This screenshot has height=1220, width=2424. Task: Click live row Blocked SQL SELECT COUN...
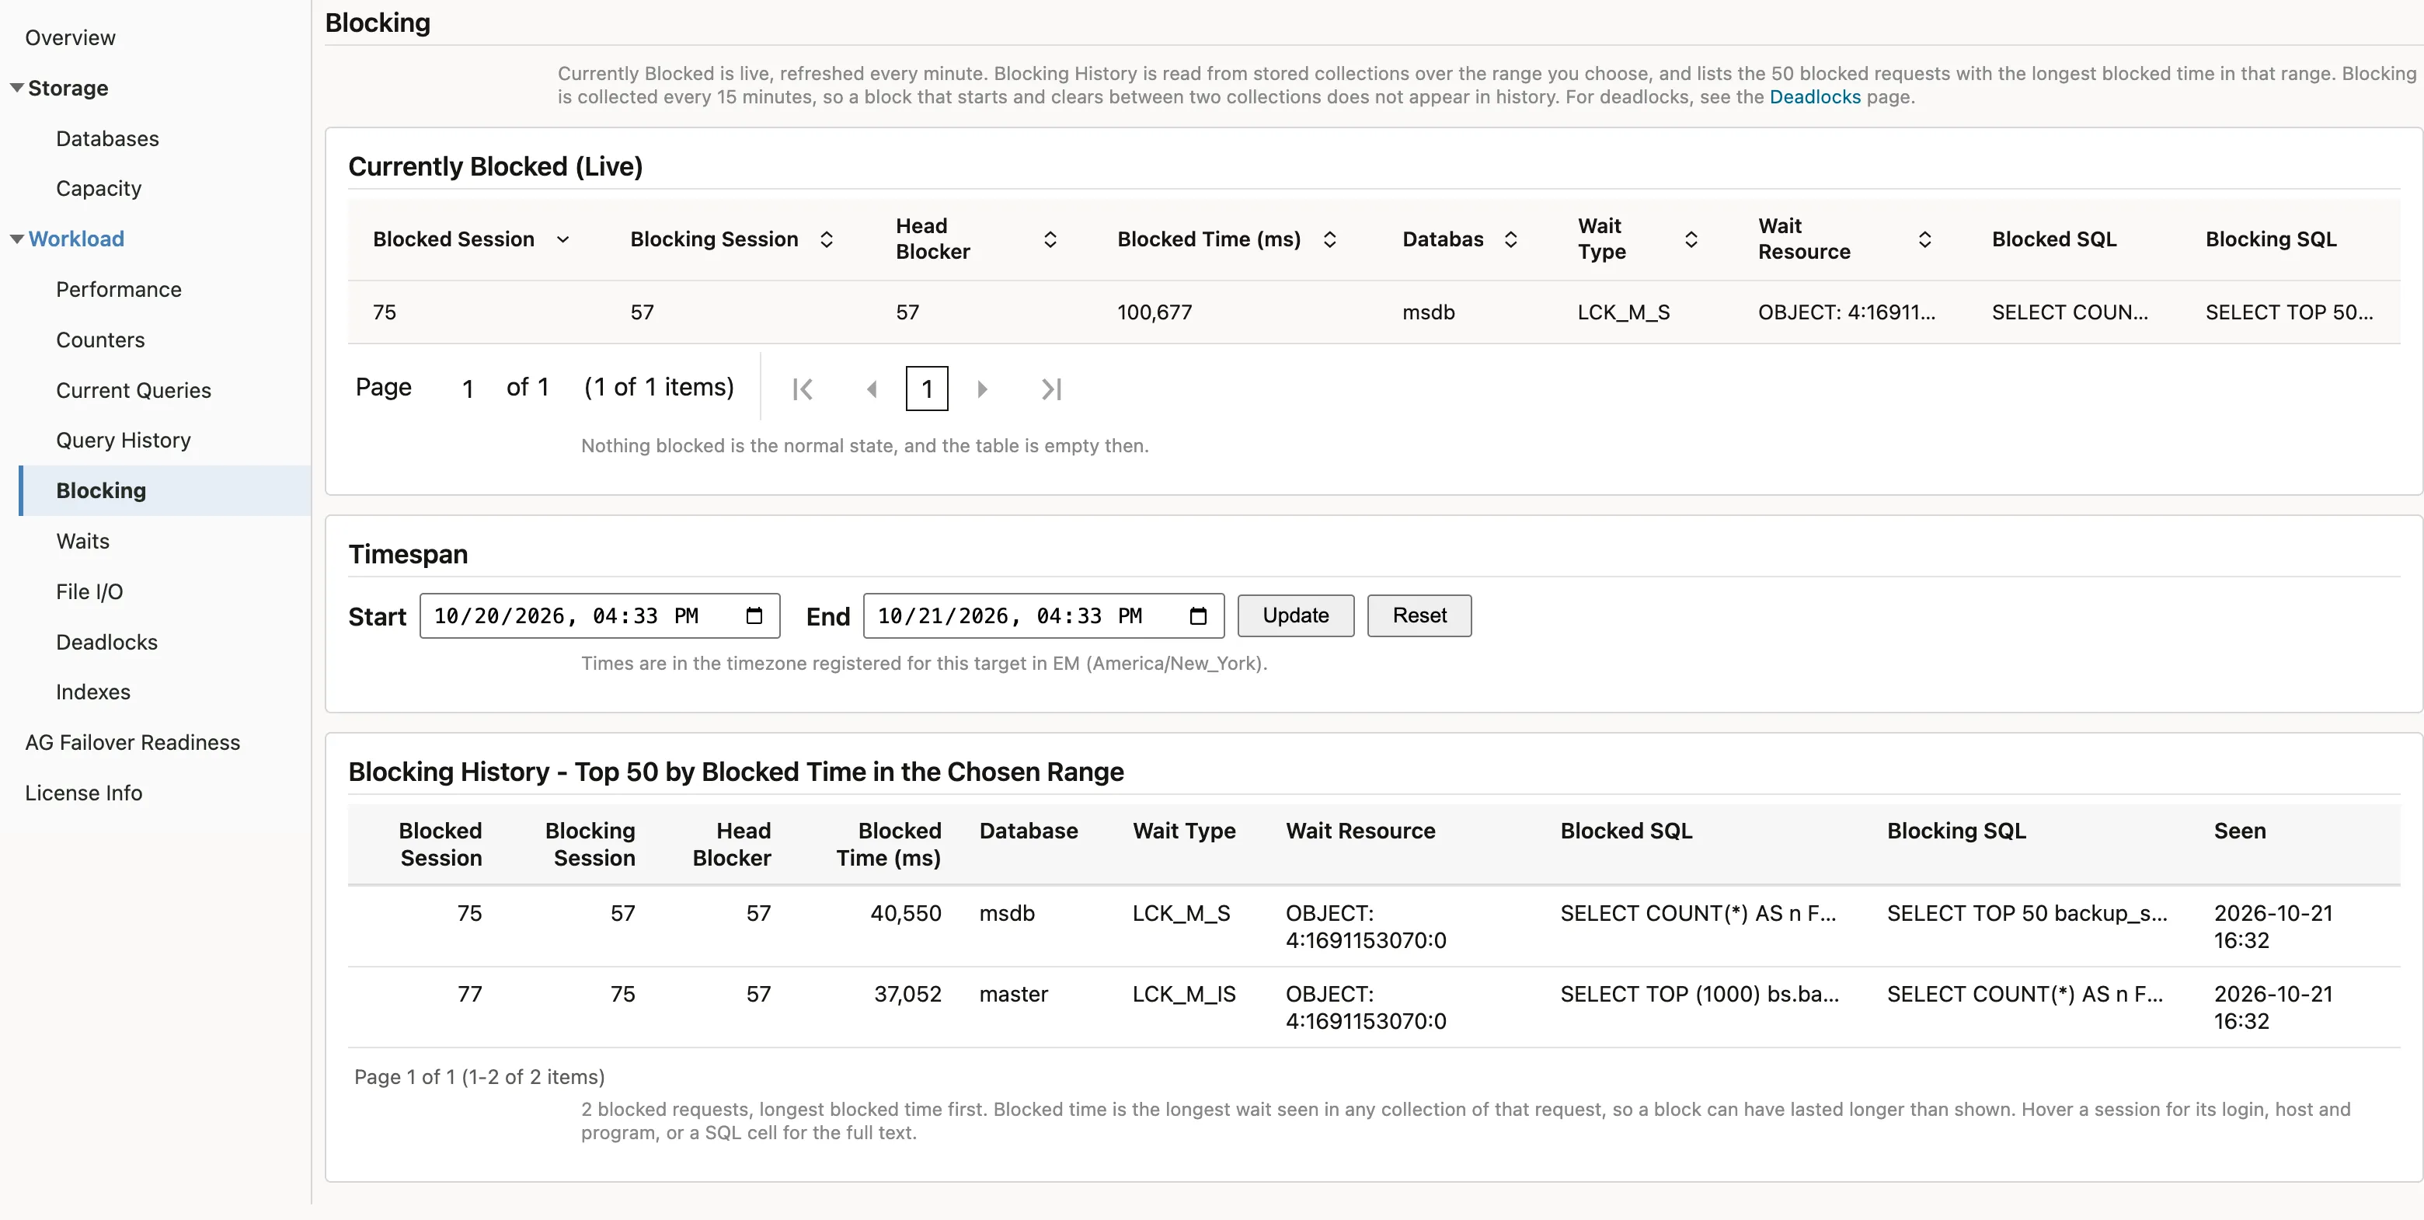pos(2069,312)
